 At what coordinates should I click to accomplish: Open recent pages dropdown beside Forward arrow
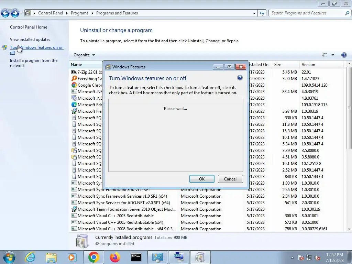[x=21, y=13]
